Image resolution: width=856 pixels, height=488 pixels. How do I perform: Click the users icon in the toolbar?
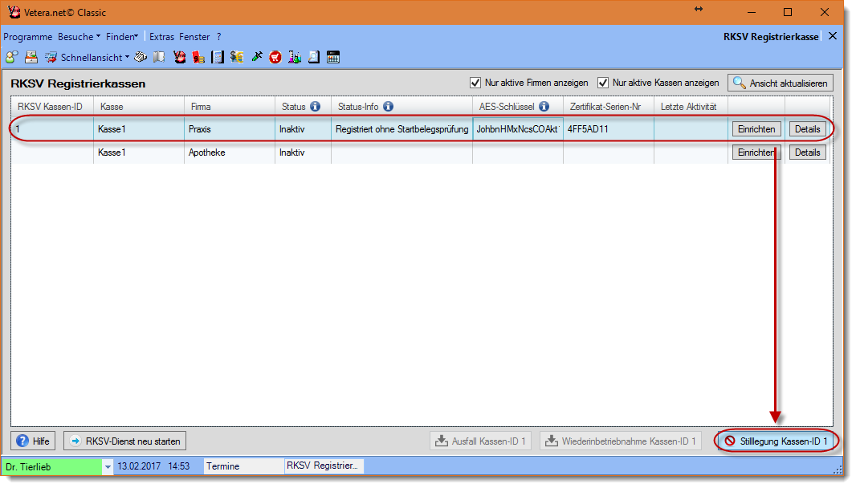click(x=11, y=57)
